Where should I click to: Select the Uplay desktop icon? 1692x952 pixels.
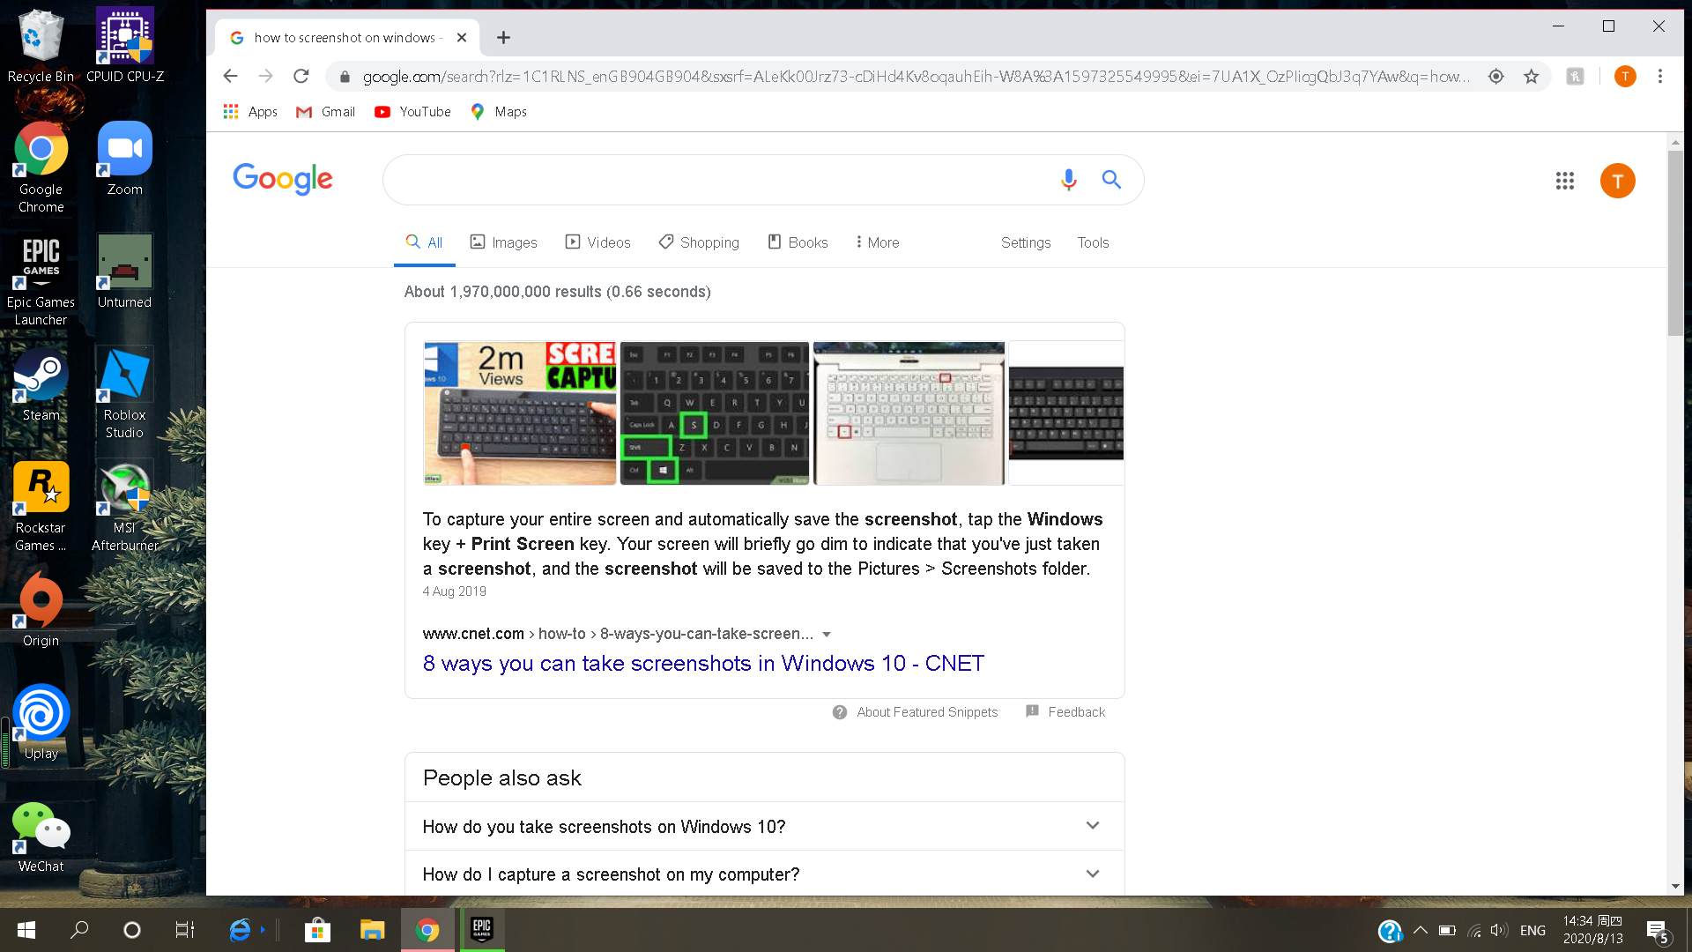[x=41, y=723]
